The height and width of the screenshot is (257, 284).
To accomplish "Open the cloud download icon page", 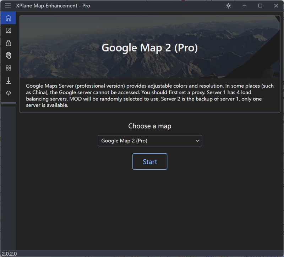I will point(8,93).
